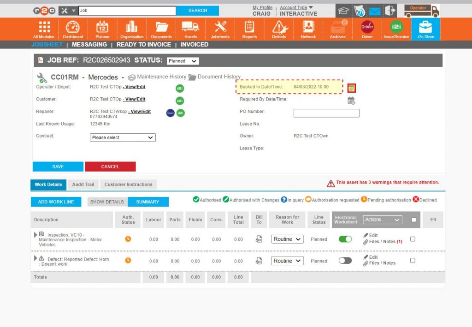
Task: Tick the checkbox for Inspection VC10 line
Action: pos(413,239)
